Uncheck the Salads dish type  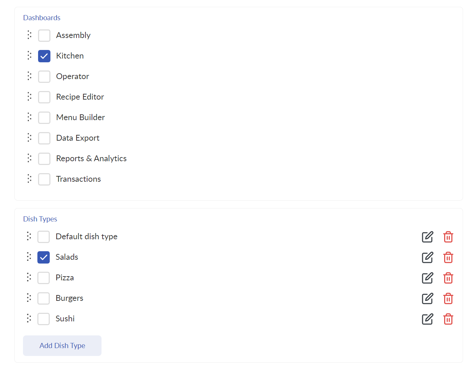44,257
